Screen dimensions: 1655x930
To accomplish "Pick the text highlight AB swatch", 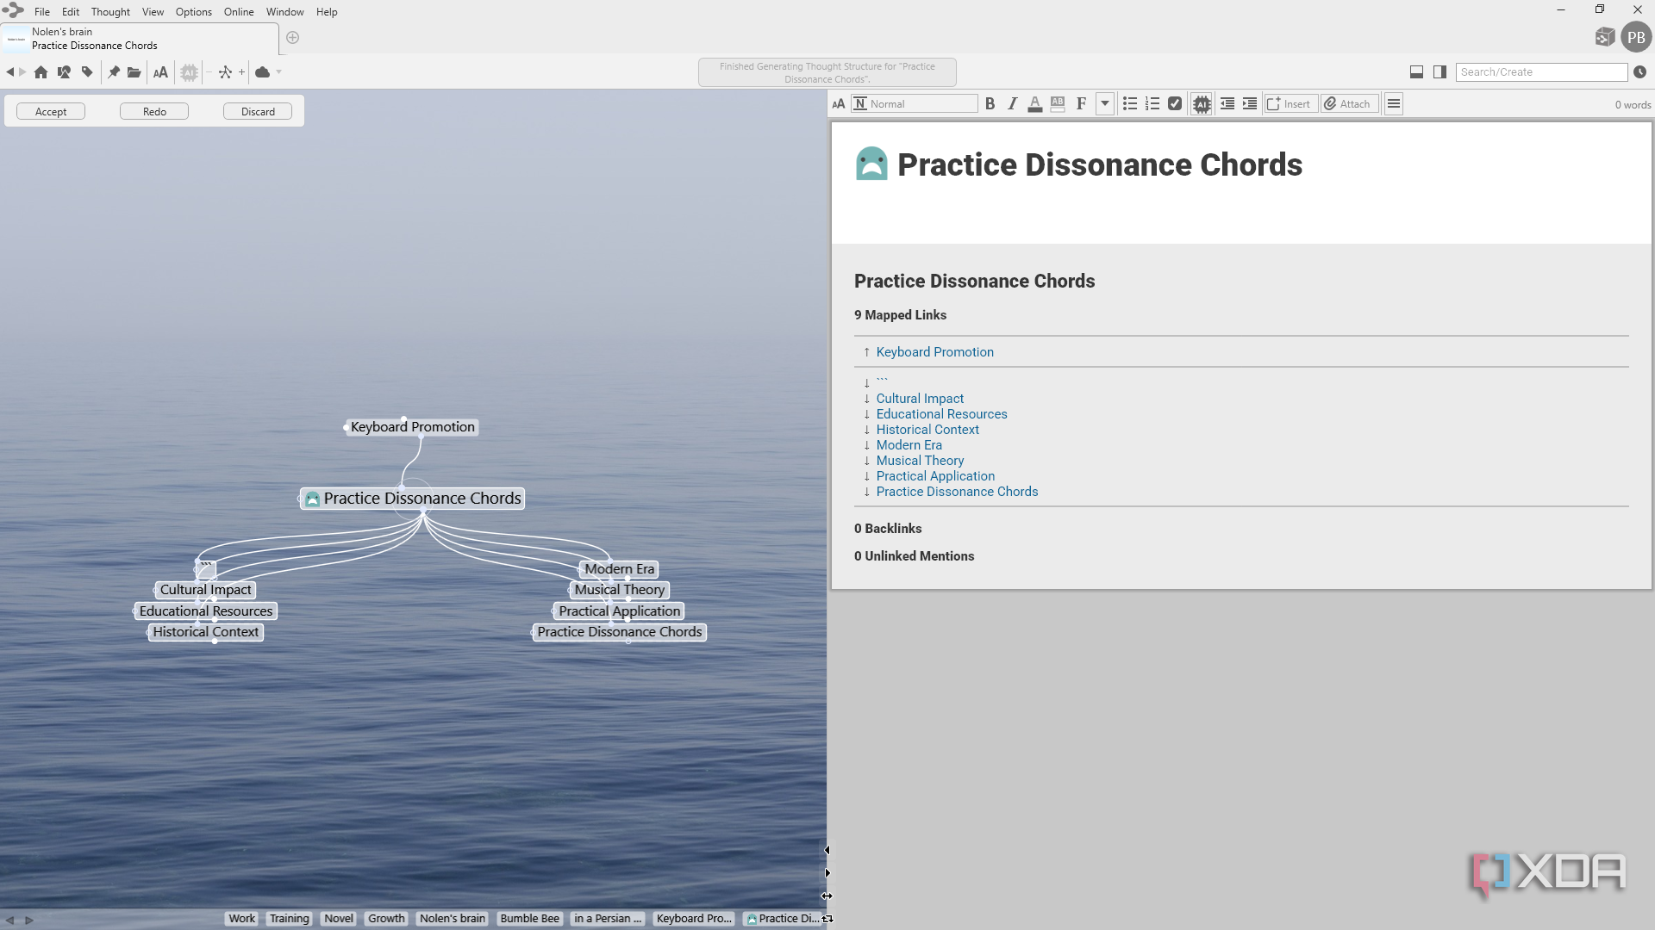I will [x=1058, y=104].
